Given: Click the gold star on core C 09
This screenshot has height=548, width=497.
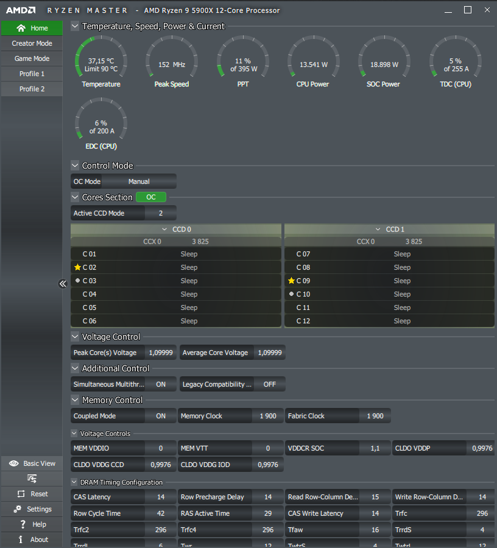Looking at the screenshot, I should point(291,281).
